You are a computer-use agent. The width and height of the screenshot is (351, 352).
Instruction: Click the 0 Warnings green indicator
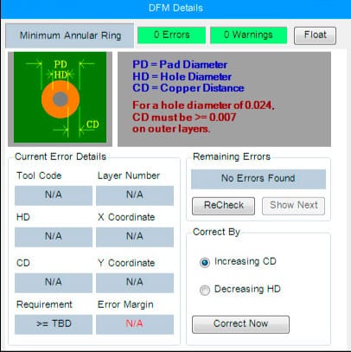(x=248, y=35)
